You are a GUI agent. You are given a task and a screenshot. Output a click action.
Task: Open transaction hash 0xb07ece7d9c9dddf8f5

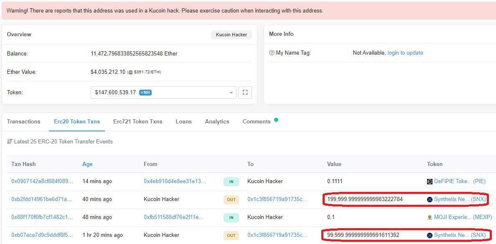coord(42,235)
